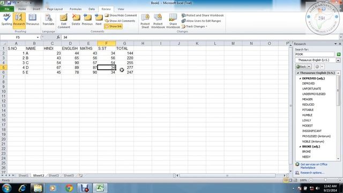Open the File tab
The image size is (343, 193).
(7, 9)
